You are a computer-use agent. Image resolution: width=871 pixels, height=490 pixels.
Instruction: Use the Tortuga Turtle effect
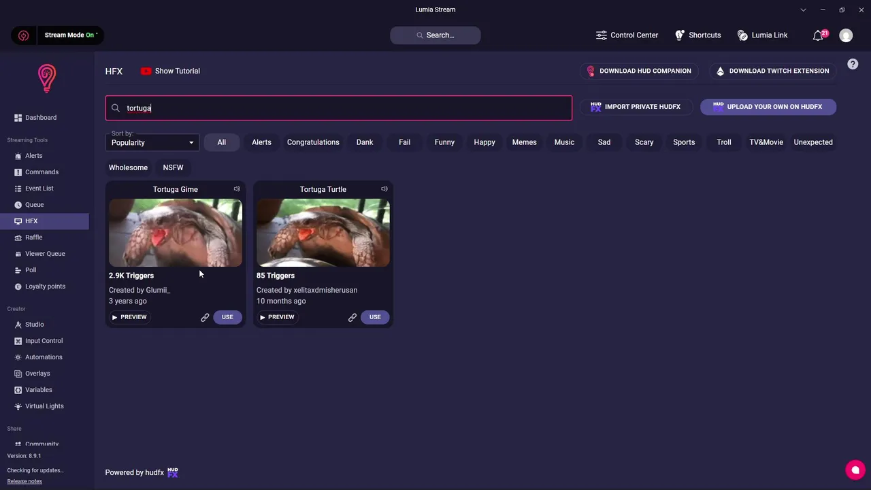(x=375, y=317)
